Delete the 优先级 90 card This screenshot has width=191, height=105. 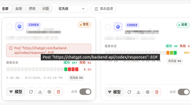coord(157,92)
